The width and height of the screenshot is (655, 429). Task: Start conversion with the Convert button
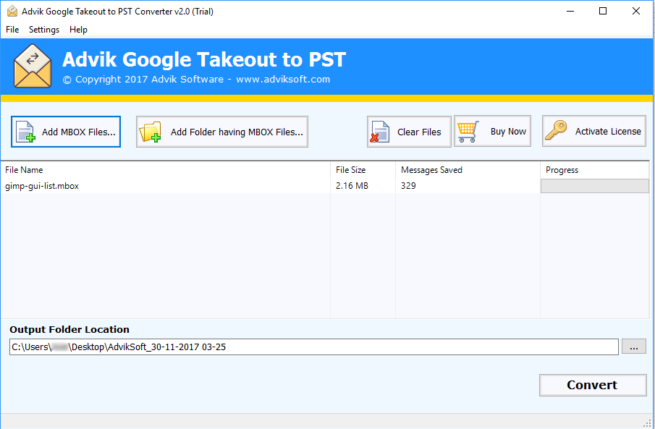tap(593, 385)
